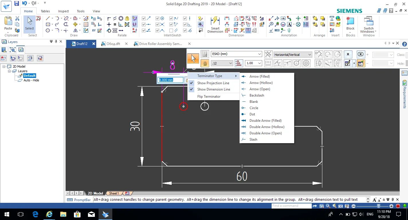408x220 pixels.
Task: Click the Equal relate icon
Action: click(x=115, y=24)
